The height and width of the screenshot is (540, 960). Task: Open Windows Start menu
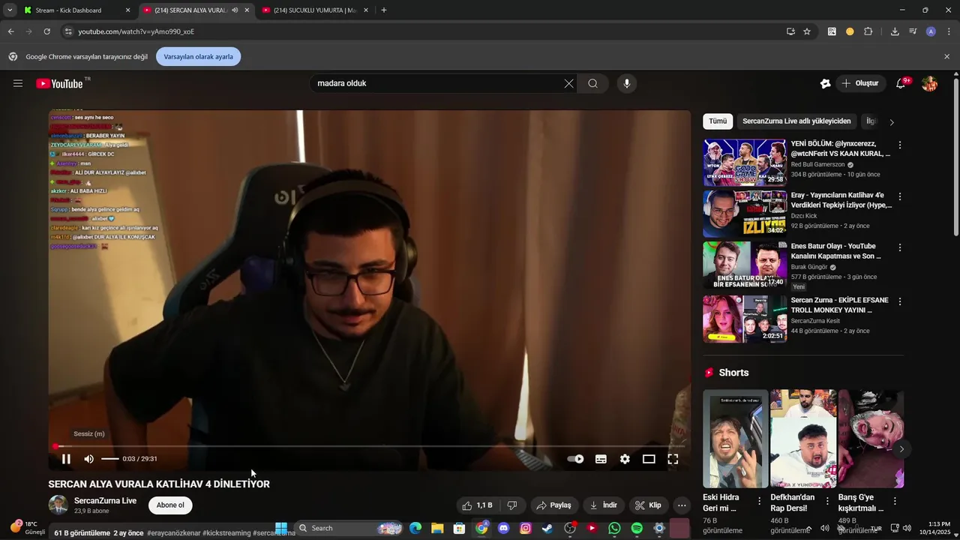[281, 528]
